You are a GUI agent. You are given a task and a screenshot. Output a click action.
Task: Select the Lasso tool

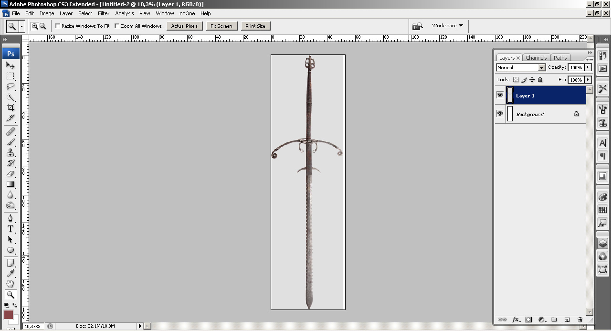pyautogui.click(x=11, y=86)
